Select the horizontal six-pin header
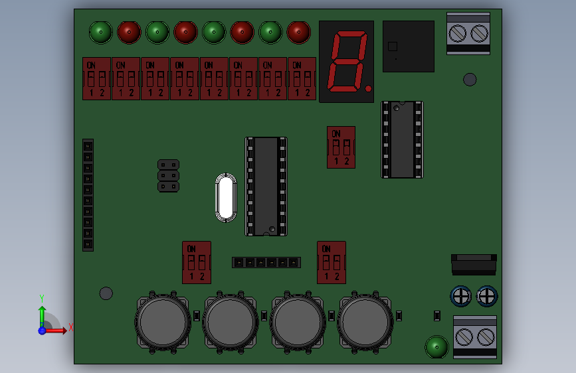Viewport: 576px width, 373px height. pos(266,263)
